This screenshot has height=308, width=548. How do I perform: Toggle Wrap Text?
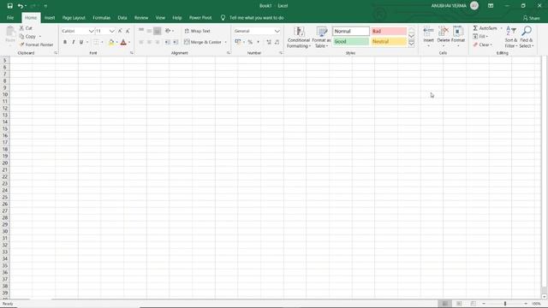[x=198, y=31]
